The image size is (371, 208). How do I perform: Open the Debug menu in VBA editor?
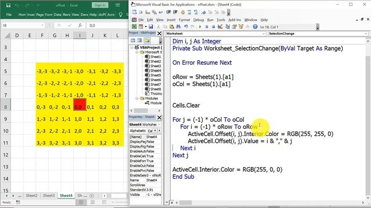(198, 20)
